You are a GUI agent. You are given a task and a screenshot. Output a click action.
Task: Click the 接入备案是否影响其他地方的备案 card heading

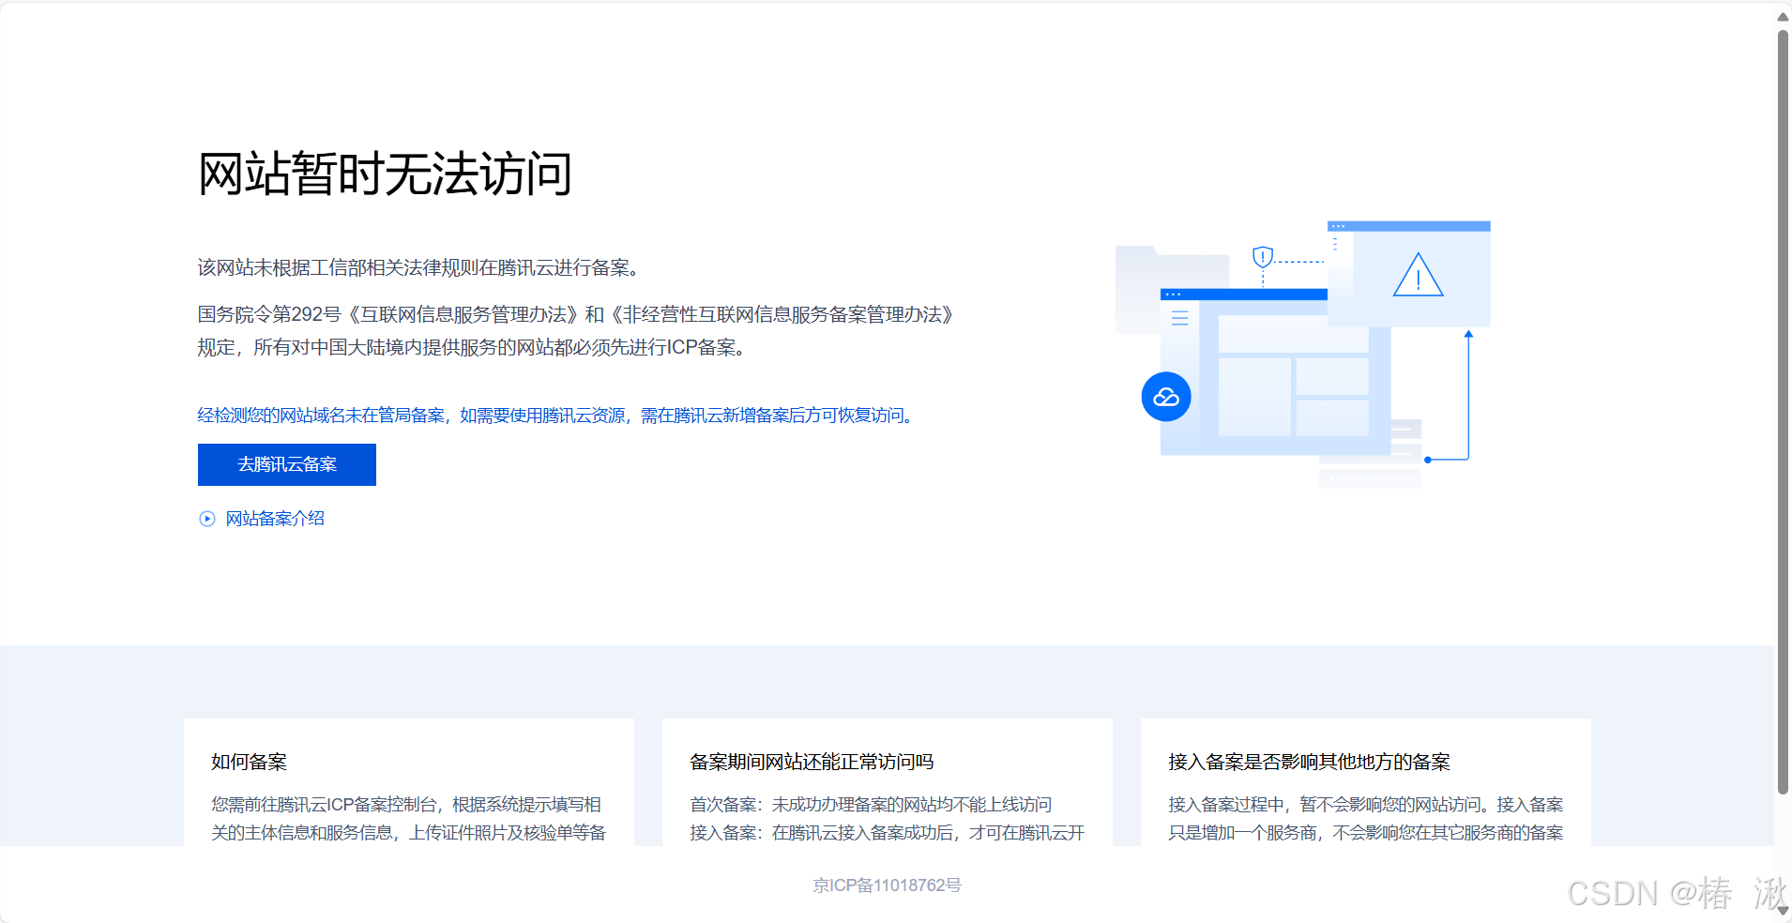1309,762
